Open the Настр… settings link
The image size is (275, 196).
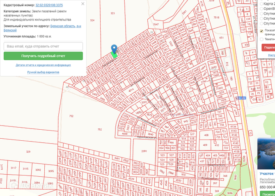click(x=271, y=55)
